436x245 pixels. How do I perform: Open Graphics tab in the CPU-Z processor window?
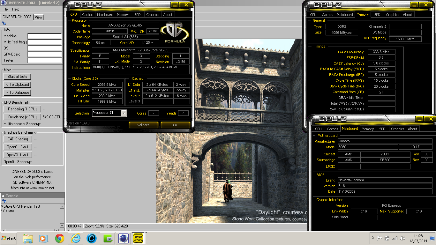[x=153, y=15]
